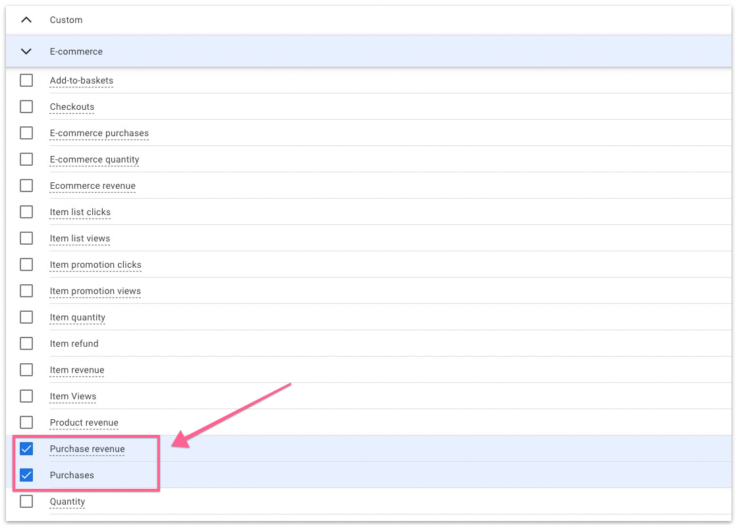Screen dimensions: 740x525
Task: Click the Item revenue metric label
Action: (x=76, y=370)
